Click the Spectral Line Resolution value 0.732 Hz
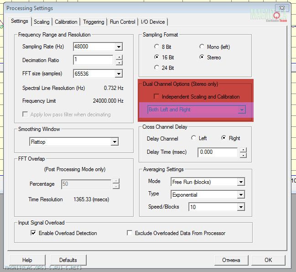 pyautogui.click(x=114, y=88)
